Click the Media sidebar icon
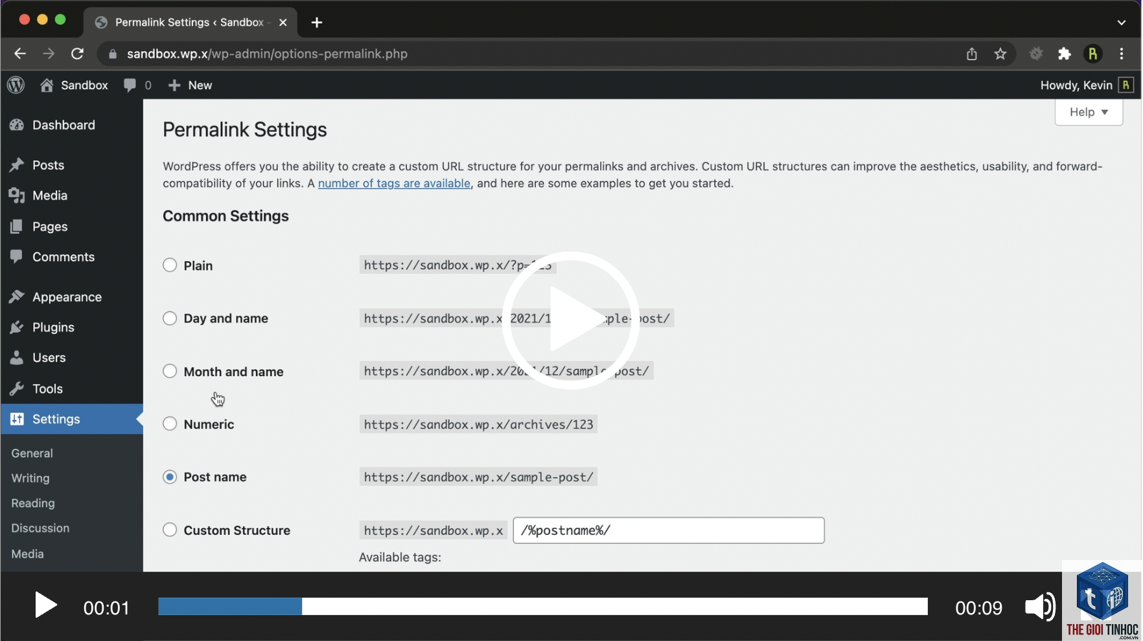Viewport: 1143px width, 641px height. pyautogui.click(x=17, y=196)
